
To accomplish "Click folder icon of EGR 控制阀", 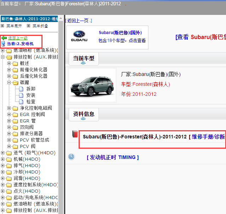I will tap(15, 115).
